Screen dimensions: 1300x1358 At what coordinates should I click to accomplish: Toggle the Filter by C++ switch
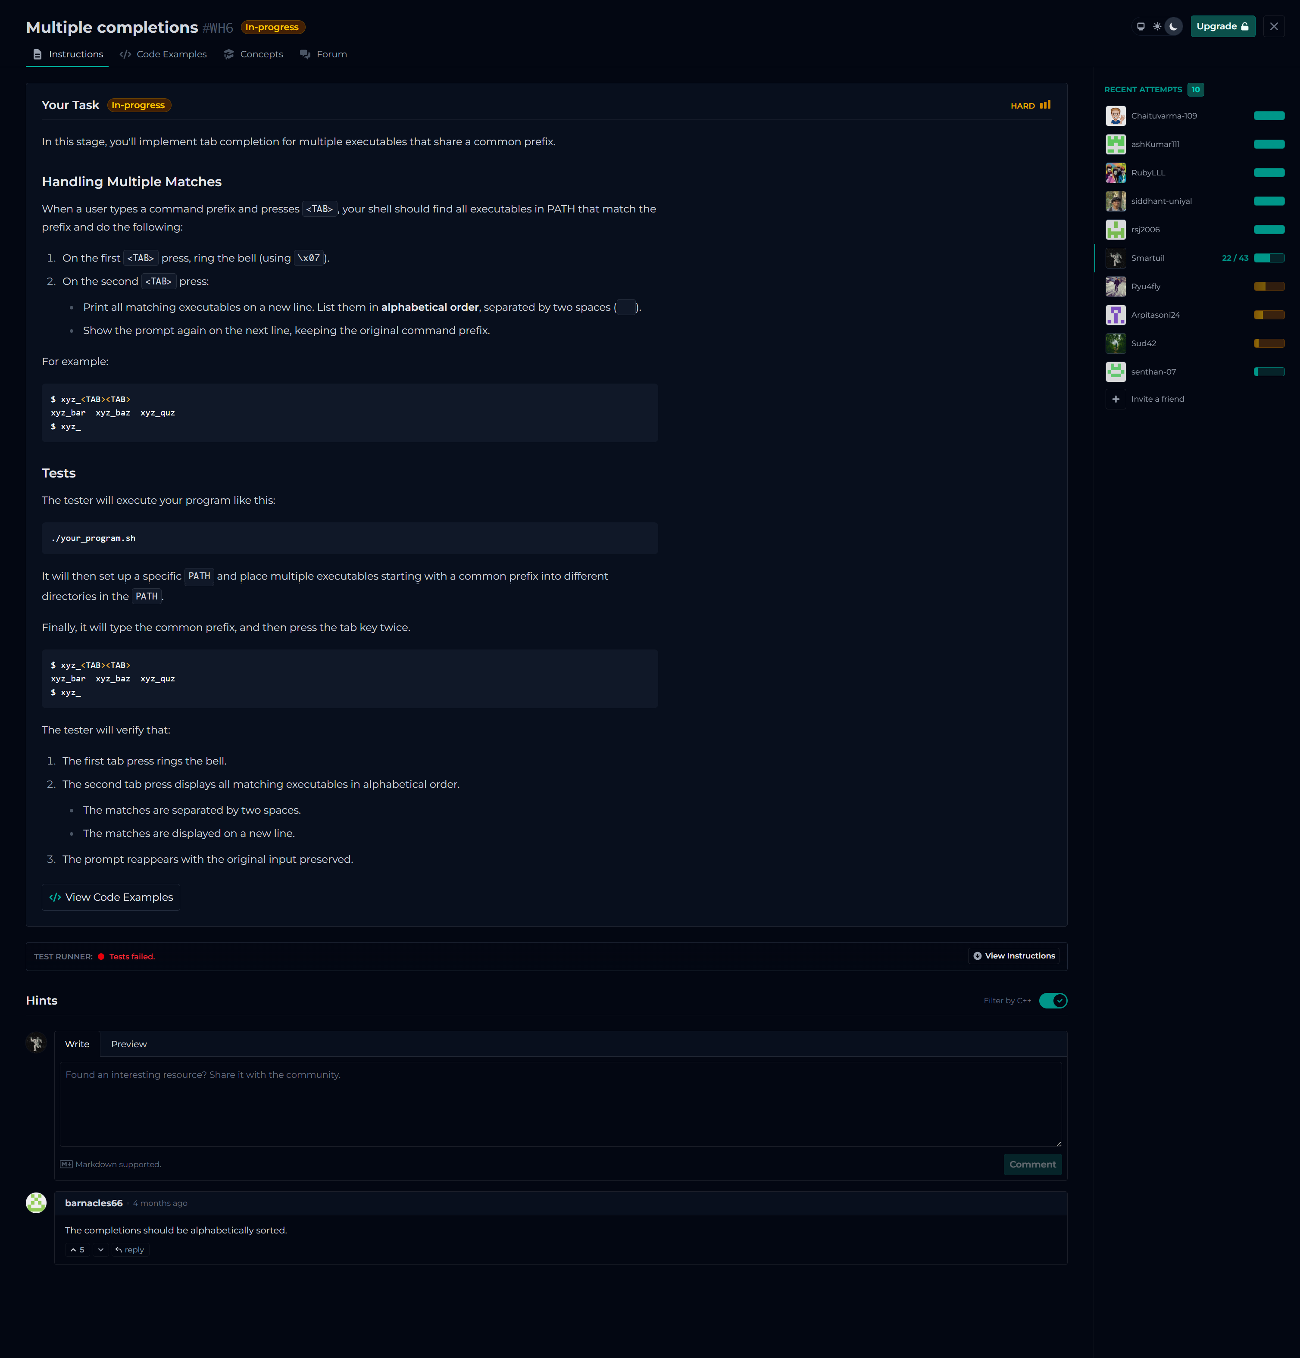[x=1053, y=1000]
